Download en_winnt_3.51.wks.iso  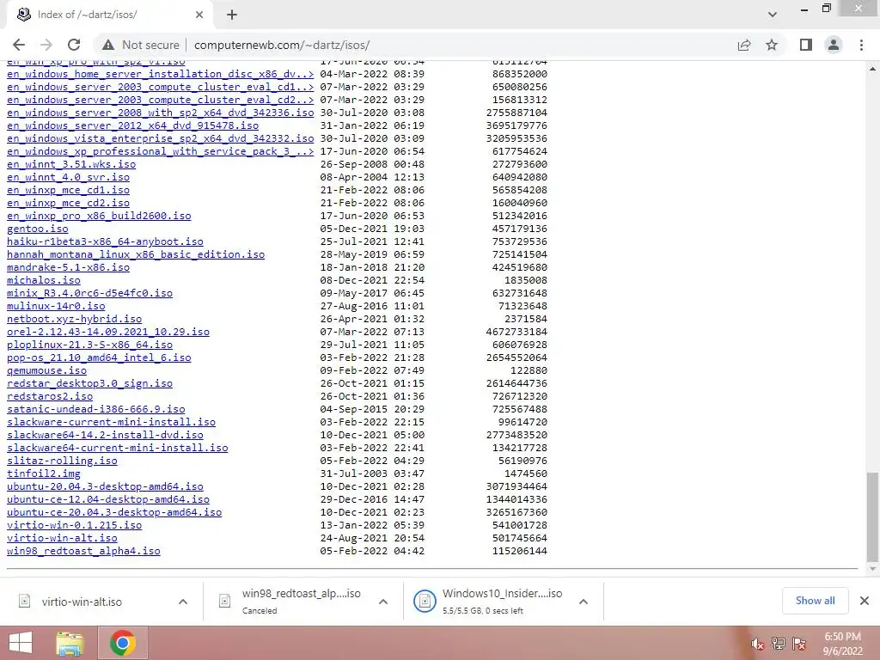click(71, 164)
